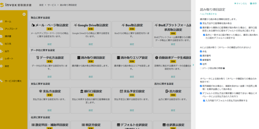Uncheck the 件名 AI reading checkbox
The image size is (259, 129).
(201, 52)
